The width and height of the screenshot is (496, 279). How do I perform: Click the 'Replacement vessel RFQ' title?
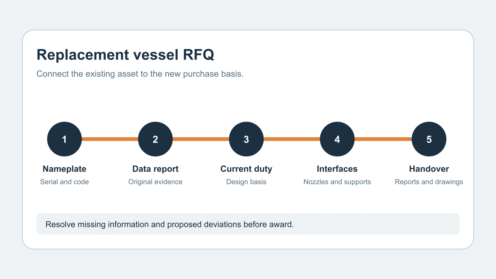125,55
